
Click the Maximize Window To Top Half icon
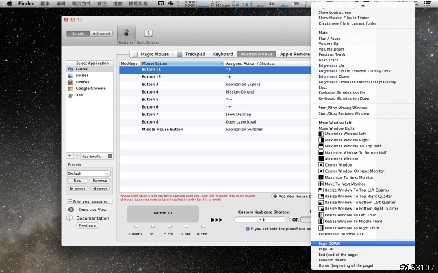[321, 146]
